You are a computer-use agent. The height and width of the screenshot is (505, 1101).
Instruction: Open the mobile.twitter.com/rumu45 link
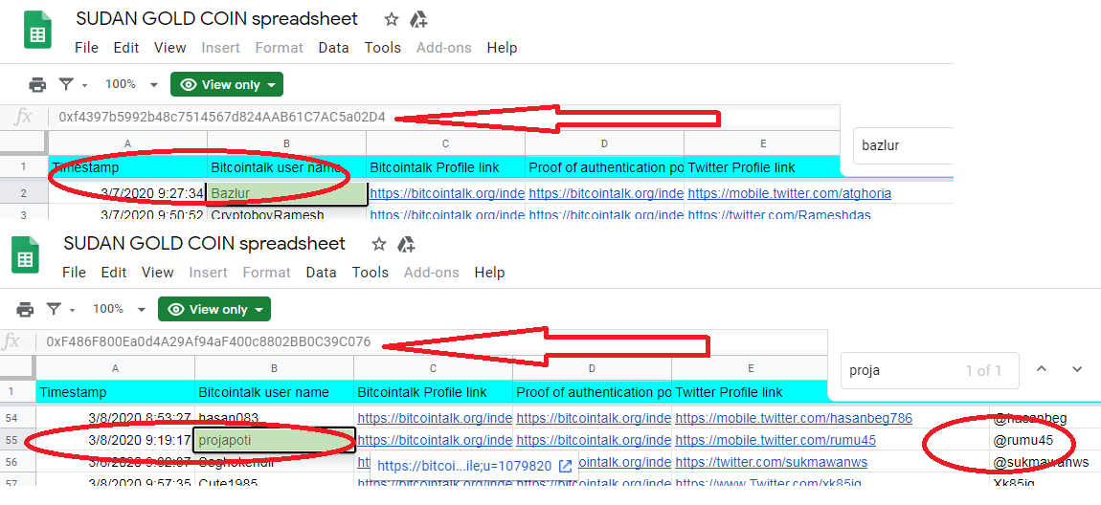(x=775, y=441)
